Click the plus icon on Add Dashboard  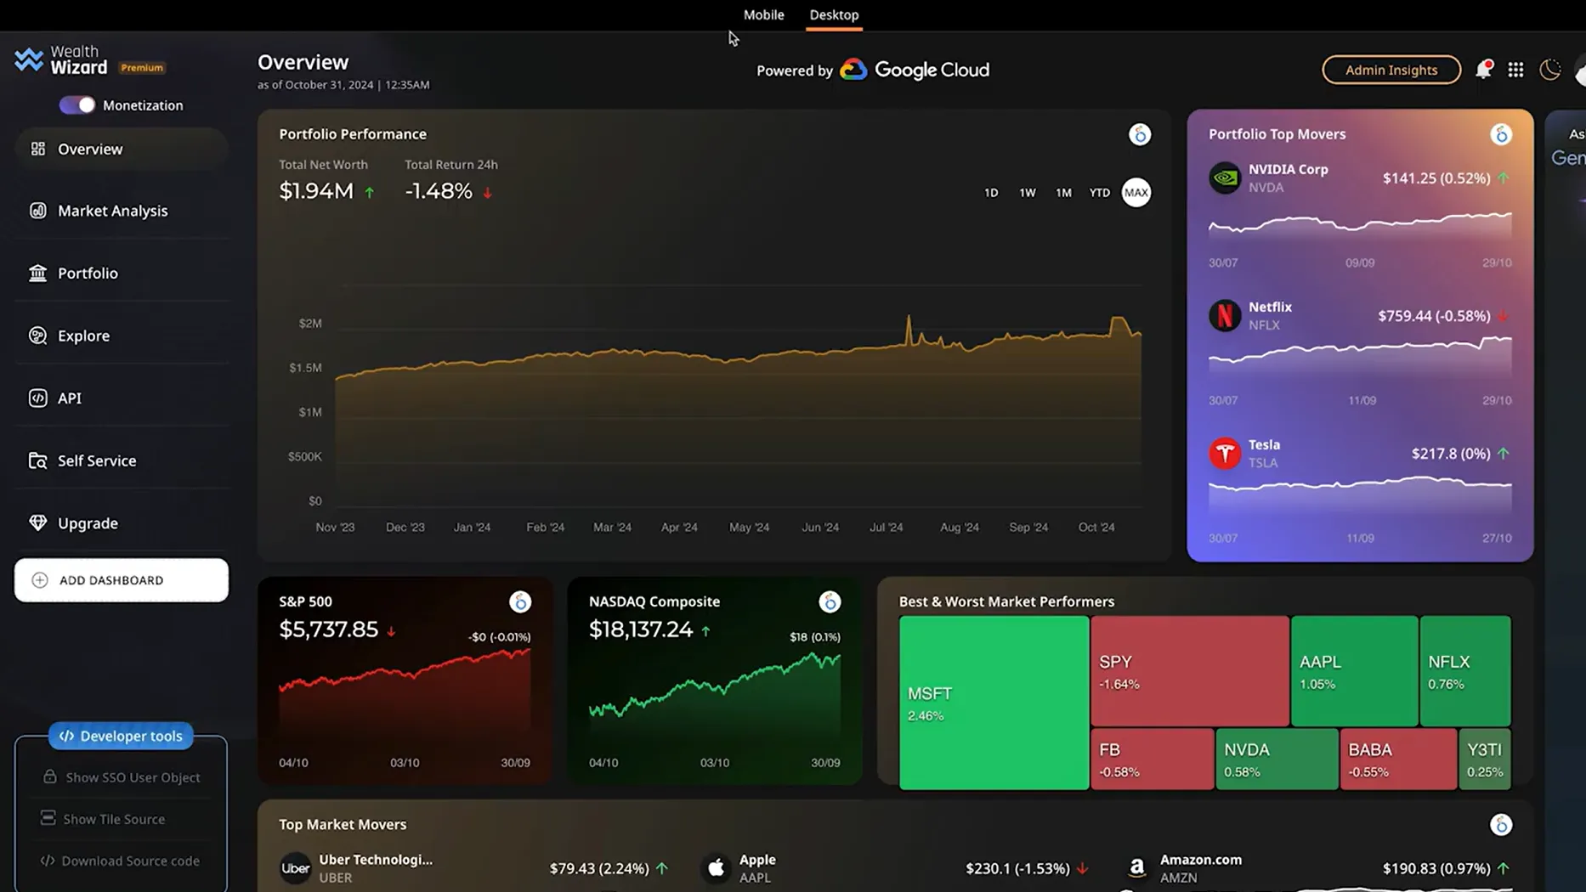[x=39, y=580]
